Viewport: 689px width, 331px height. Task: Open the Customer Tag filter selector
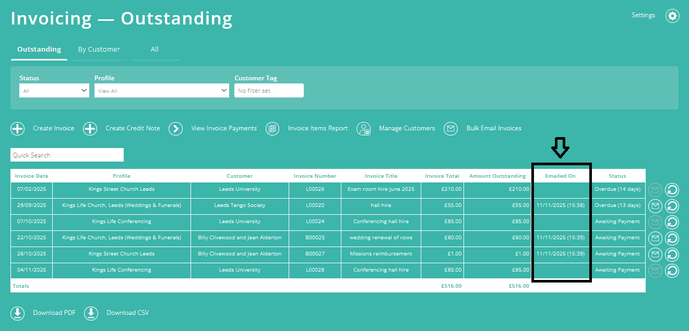[269, 90]
